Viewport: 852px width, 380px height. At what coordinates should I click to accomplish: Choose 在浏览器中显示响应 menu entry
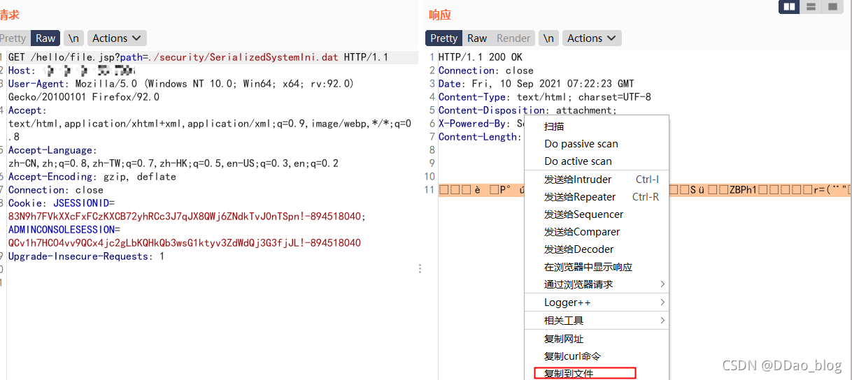click(597, 267)
